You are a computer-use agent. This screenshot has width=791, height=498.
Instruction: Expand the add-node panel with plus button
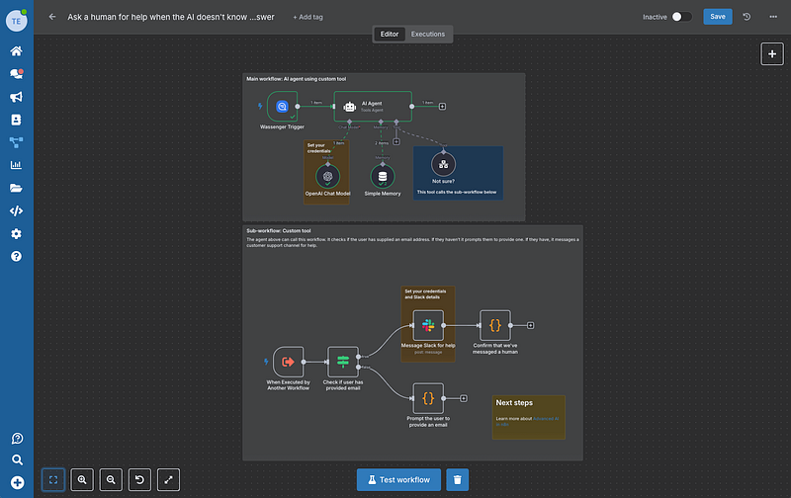(x=771, y=54)
